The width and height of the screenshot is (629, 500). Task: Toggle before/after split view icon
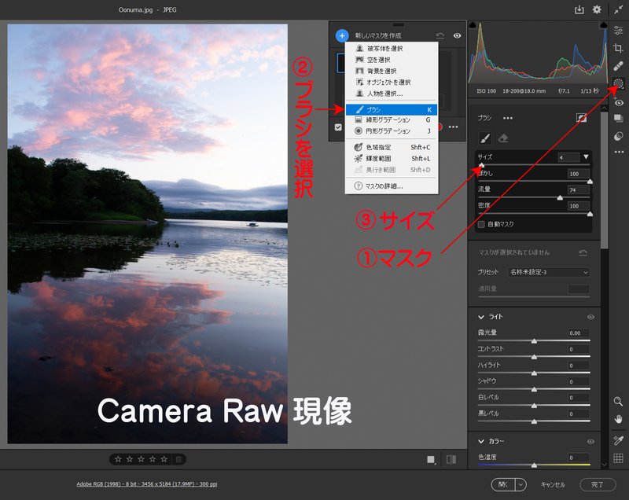451,459
